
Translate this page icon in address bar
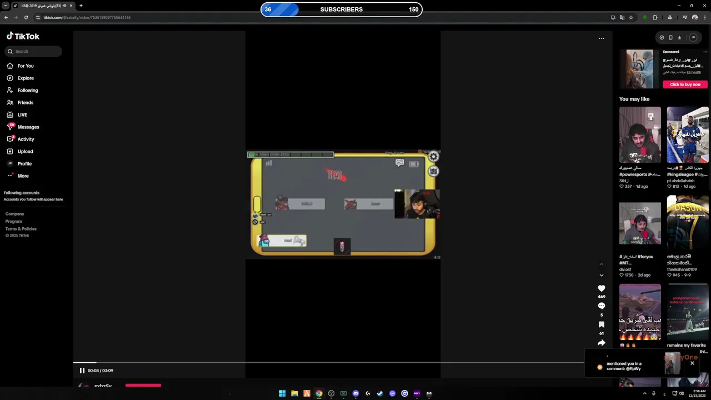point(622,17)
